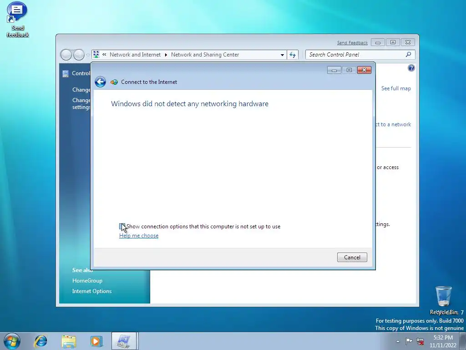Screen dimensions: 466x350
Task: Refresh the Control Panel address bar
Action: (293, 55)
